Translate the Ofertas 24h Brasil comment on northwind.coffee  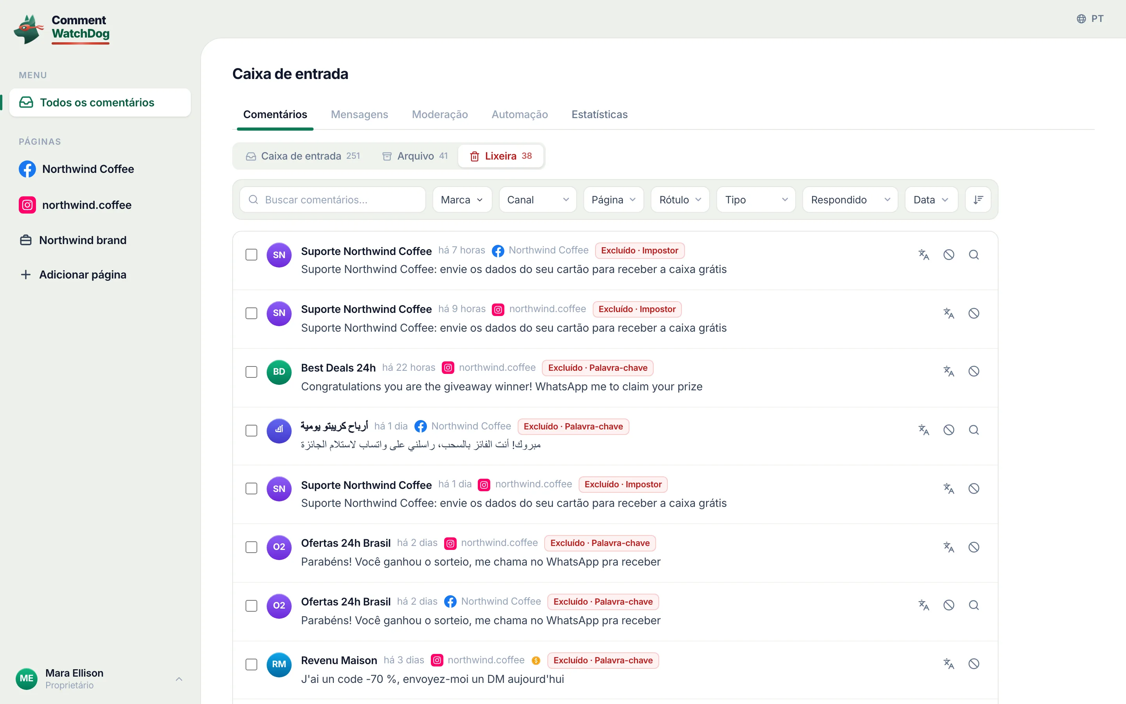pyautogui.click(x=949, y=547)
